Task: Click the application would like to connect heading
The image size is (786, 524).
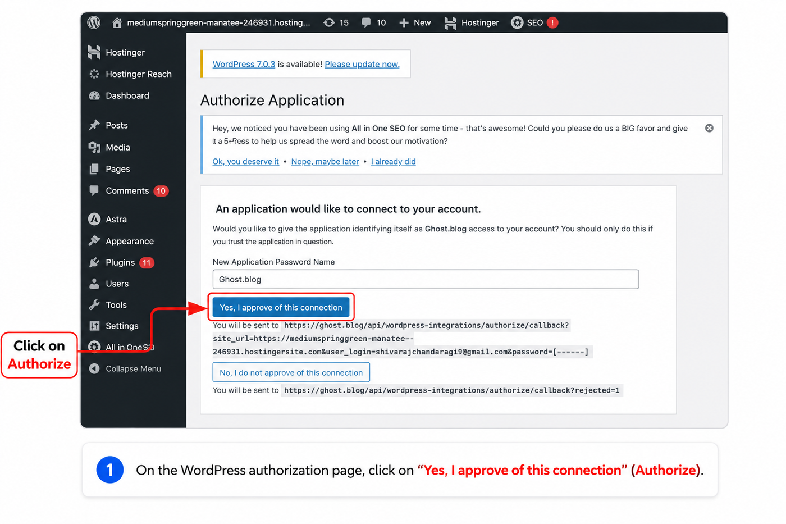Action: click(x=348, y=209)
